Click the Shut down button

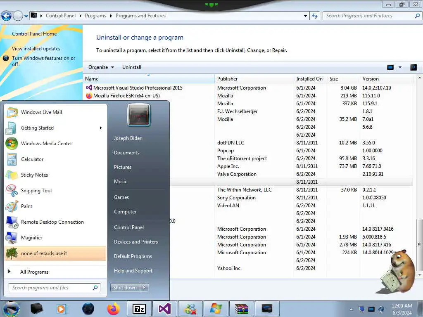[125, 288]
